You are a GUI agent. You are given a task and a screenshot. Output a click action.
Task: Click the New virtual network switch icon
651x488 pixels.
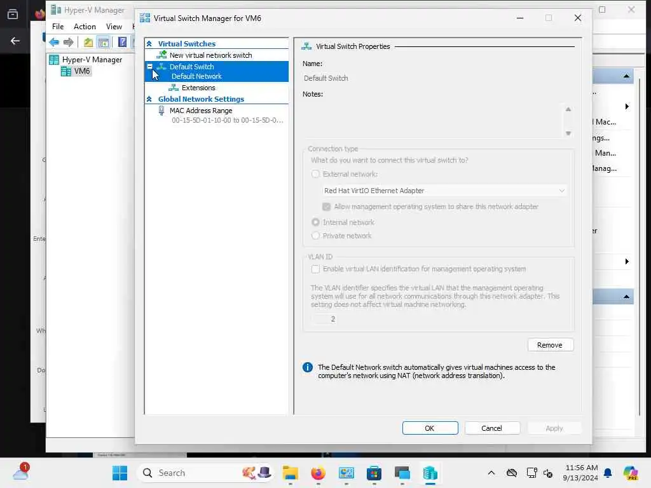coord(161,55)
